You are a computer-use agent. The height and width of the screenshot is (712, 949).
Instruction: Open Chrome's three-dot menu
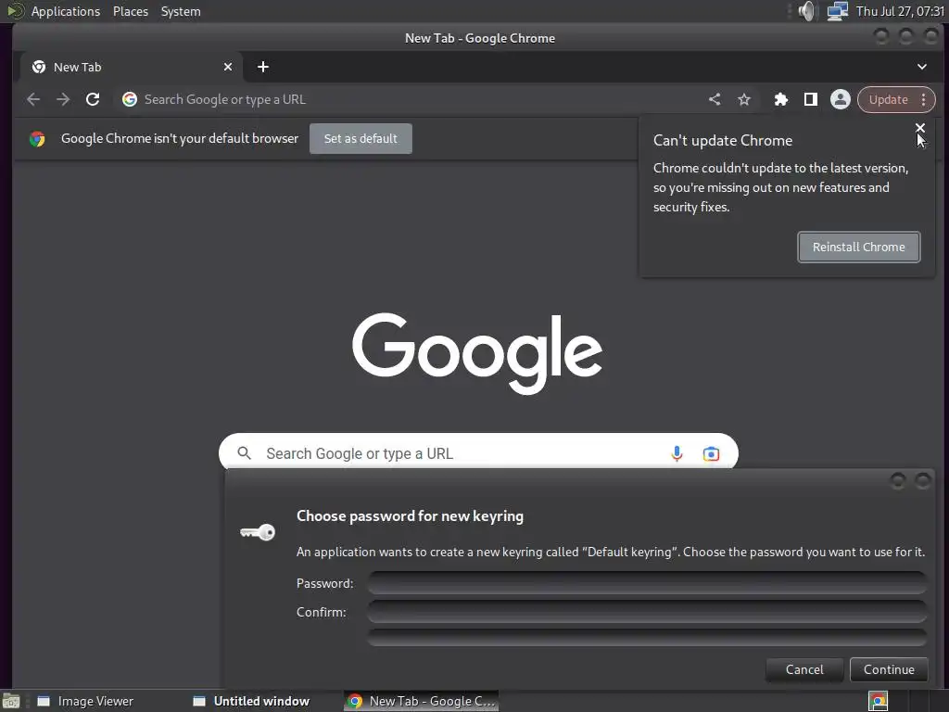pyautogui.click(x=924, y=99)
